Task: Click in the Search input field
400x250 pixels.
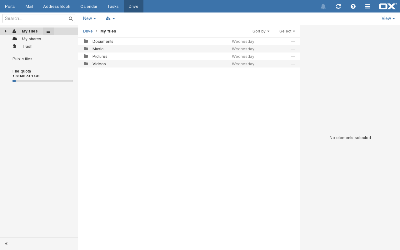Action: (35, 19)
